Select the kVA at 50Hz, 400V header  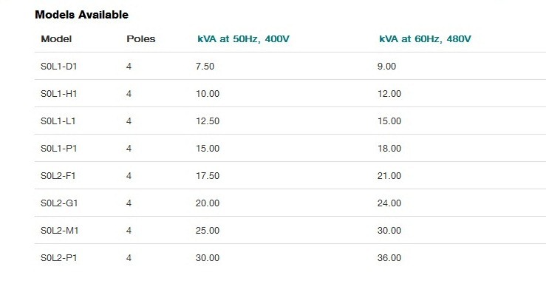(x=243, y=38)
